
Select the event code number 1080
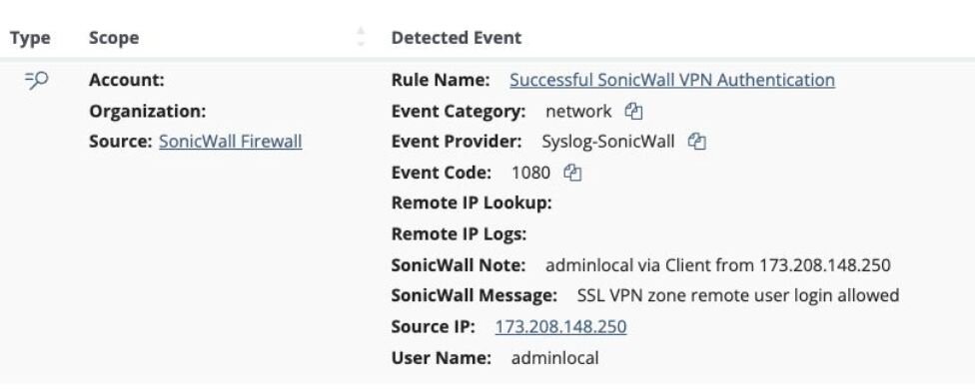[x=531, y=173]
